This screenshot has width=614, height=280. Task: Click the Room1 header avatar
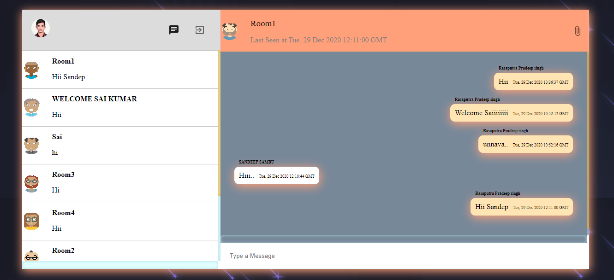click(x=230, y=31)
